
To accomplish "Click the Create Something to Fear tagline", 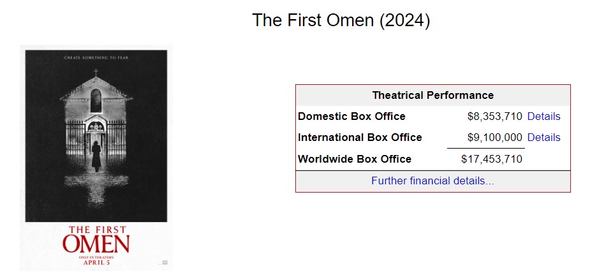I will pyautogui.click(x=96, y=58).
